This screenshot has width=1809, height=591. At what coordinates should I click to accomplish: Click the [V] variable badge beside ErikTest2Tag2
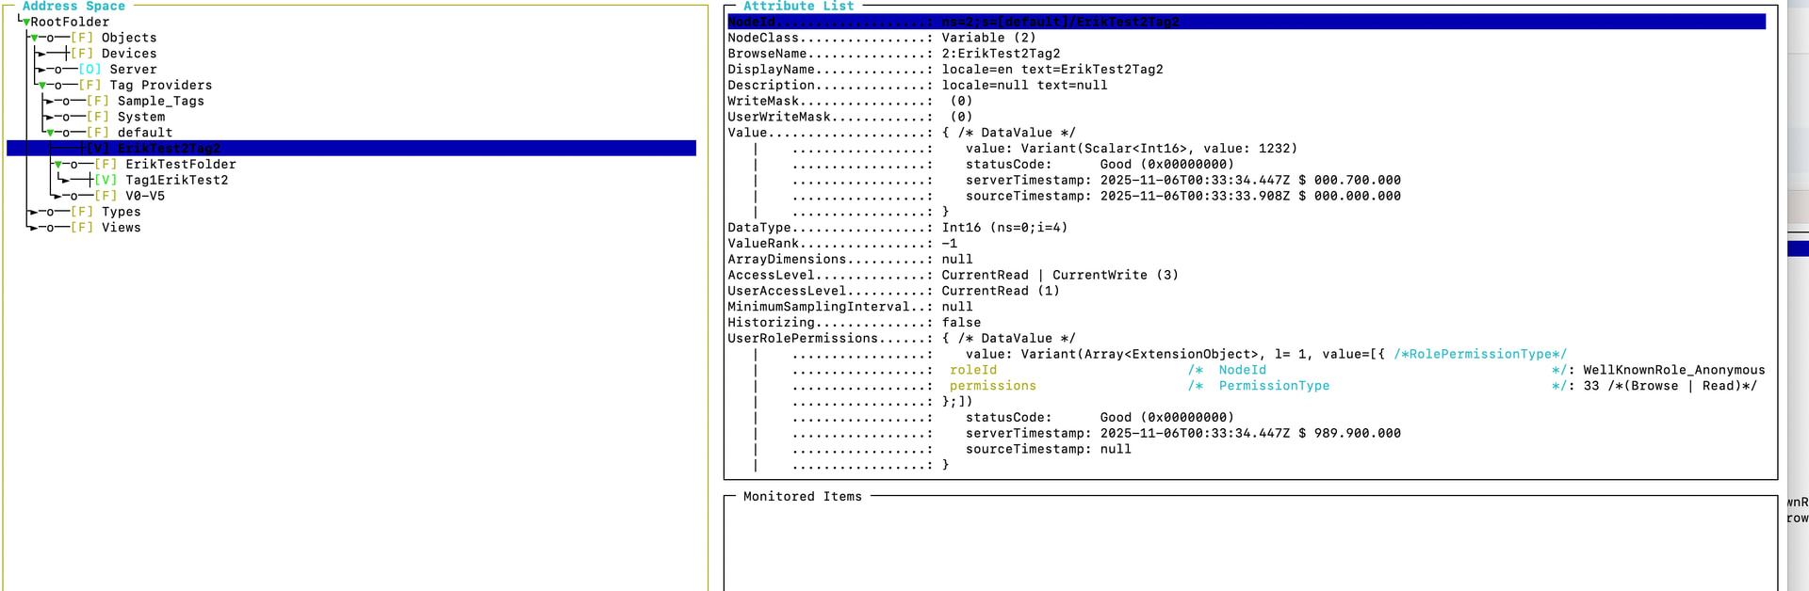[x=98, y=149]
